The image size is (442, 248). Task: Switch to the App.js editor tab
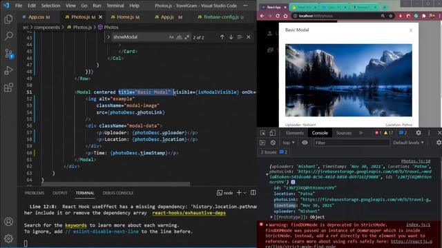coord(167,17)
